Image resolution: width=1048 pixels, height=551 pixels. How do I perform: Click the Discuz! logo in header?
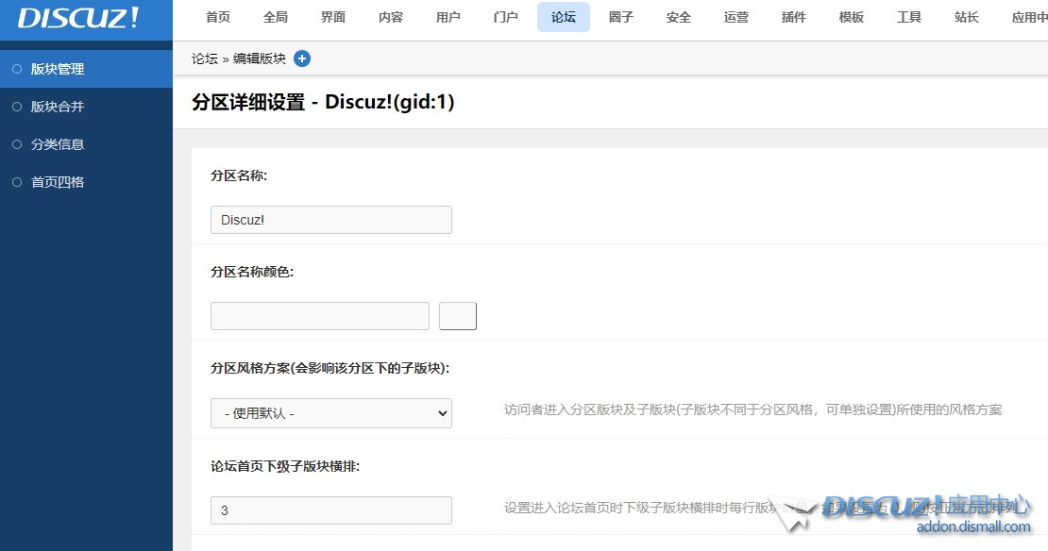(x=78, y=18)
